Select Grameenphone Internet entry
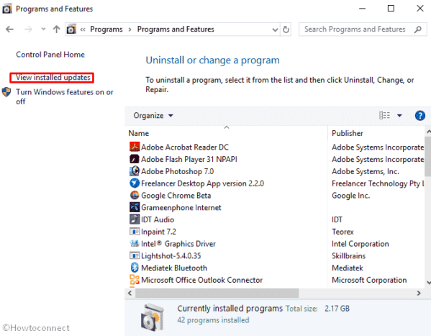 (181, 208)
